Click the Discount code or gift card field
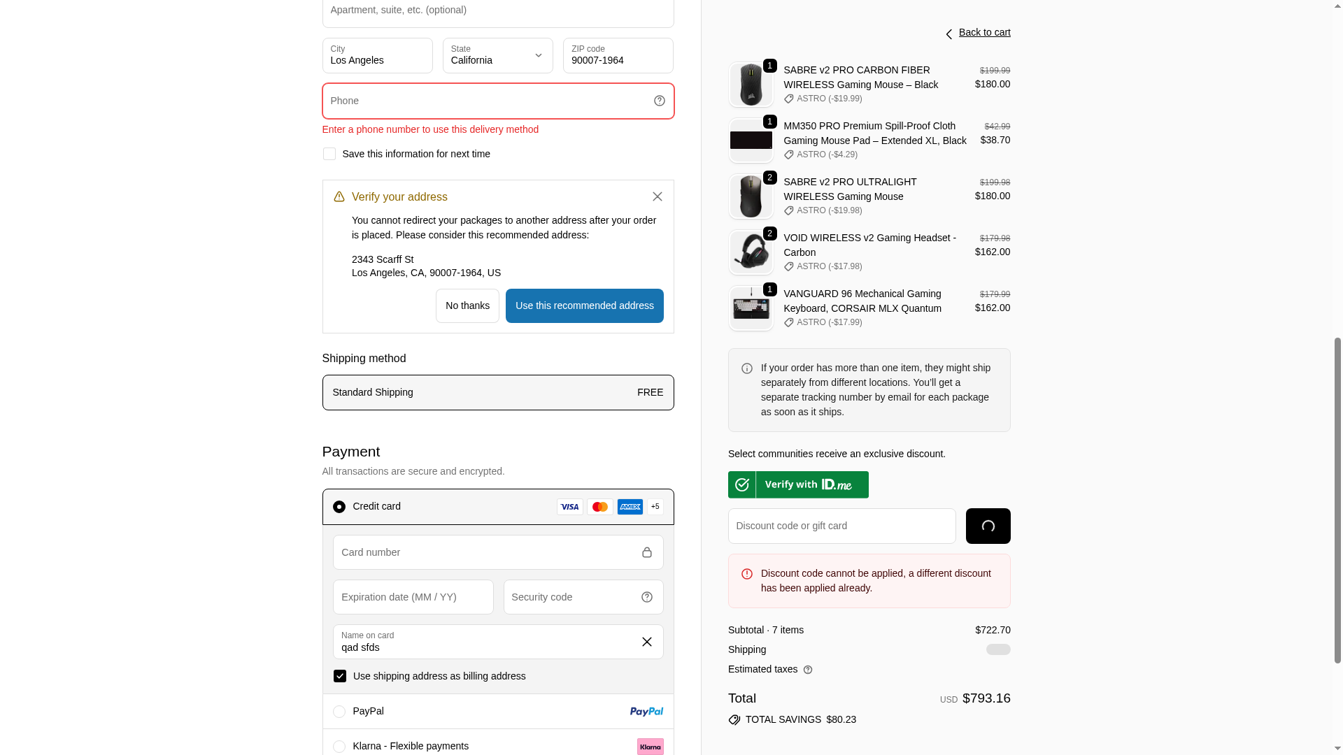The width and height of the screenshot is (1343, 755). (841, 526)
